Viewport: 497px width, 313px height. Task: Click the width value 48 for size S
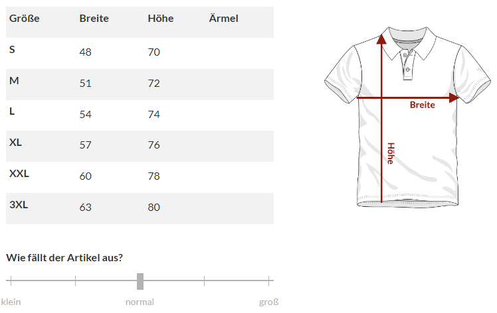pyautogui.click(x=85, y=52)
